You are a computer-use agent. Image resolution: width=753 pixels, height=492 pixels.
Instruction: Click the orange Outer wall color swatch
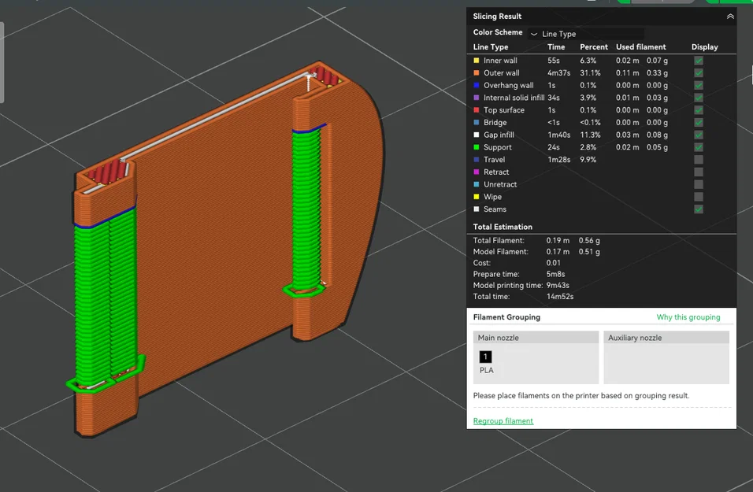click(477, 73)
